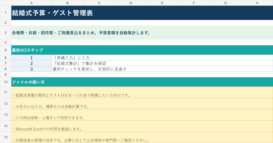The width and height of the screenshot is (273, 143).
Task: Click step number cell 2
Action: pos(31,63)
